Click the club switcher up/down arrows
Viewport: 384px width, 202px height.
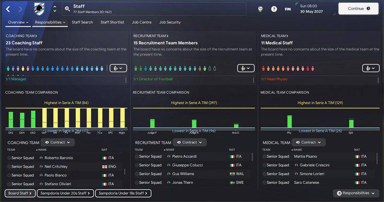[x=55, y=9]
